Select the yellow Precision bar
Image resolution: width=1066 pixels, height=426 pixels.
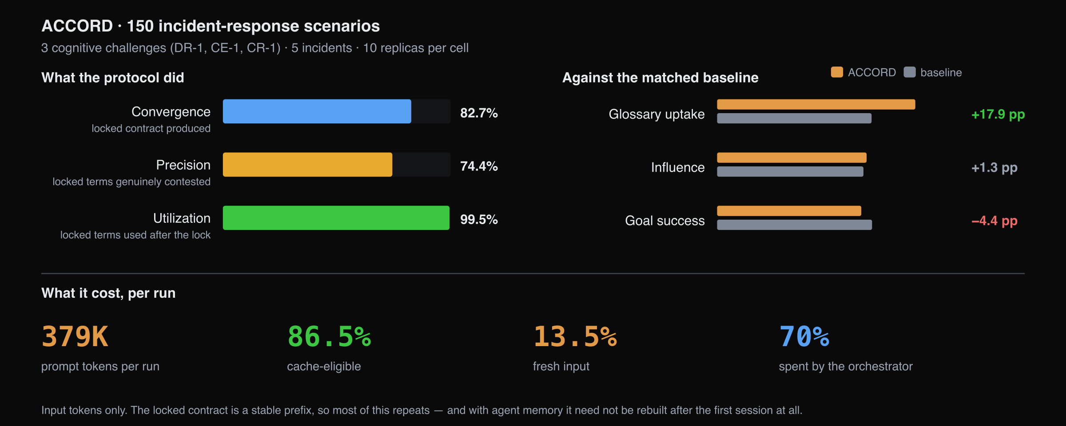(x=307, y=165)
